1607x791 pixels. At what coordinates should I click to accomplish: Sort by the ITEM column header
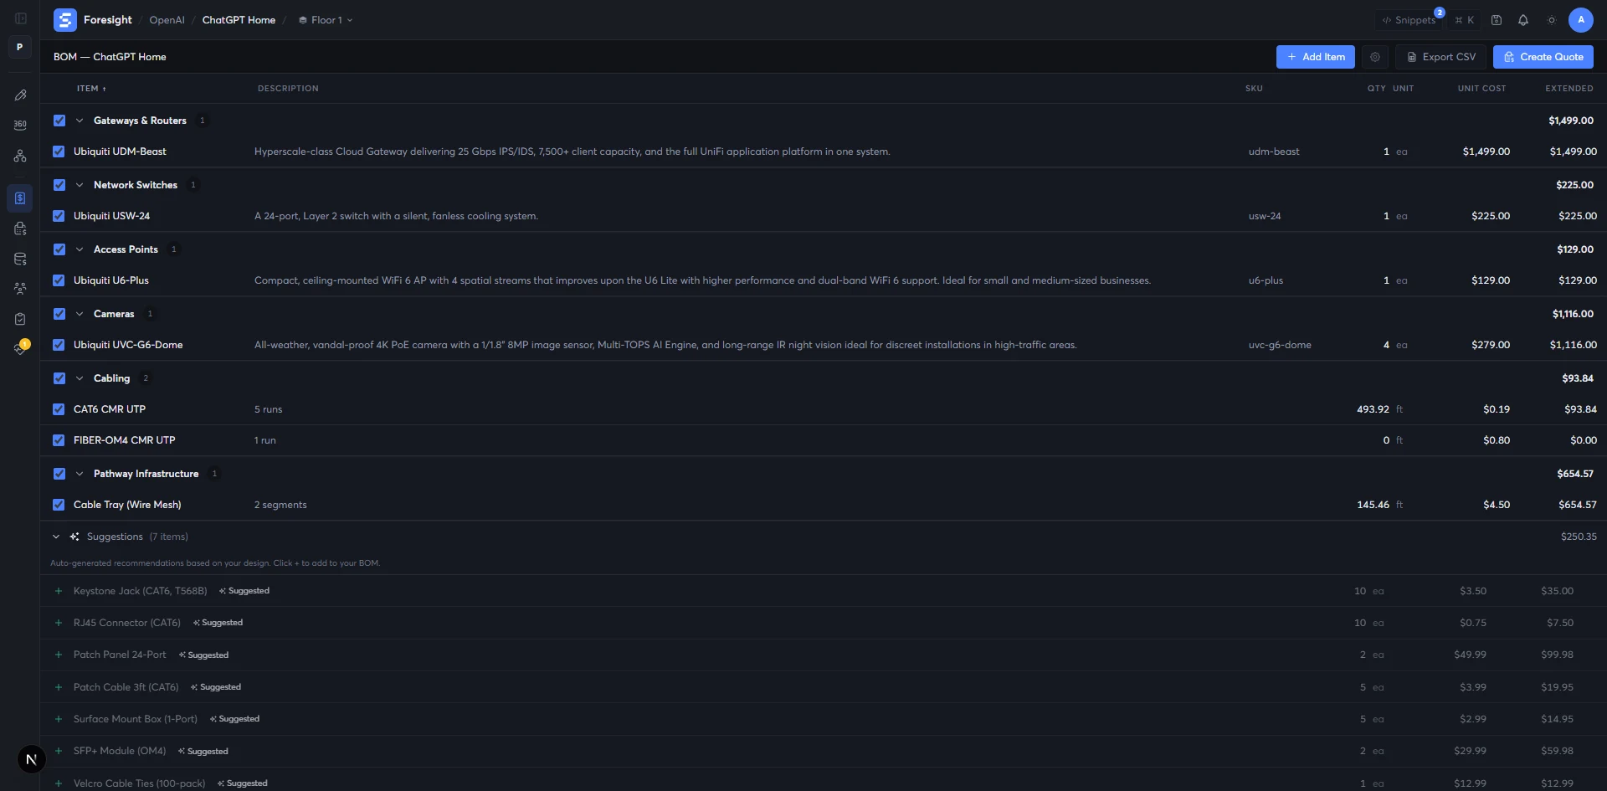pyautogui.click(x=91, y=89)
